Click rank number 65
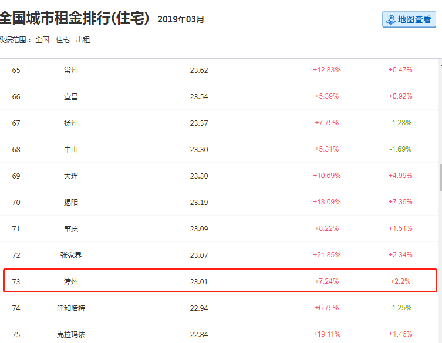The height and width of the screenshot is (343, 442). 16,70
